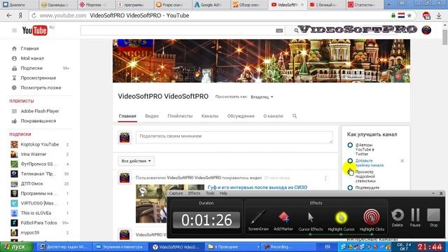This screenshot has height=252, width=448.
Task: Open a new browser tab with plus
Action: (x=389, y=4)
